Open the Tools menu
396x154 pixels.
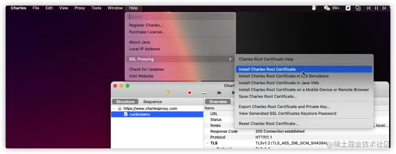pos(96,8)
